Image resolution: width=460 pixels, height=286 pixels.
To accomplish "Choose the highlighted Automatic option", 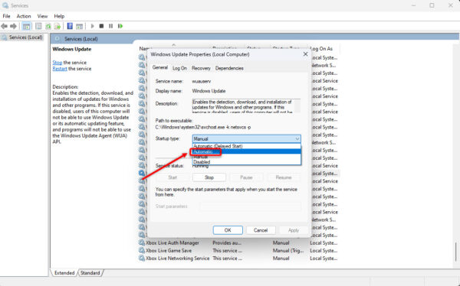I will pos(246,151).
